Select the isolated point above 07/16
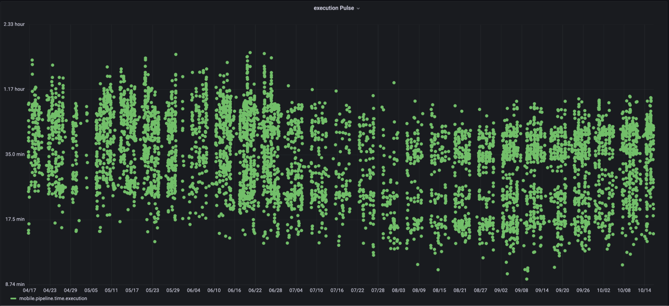 tap(336, 91)
